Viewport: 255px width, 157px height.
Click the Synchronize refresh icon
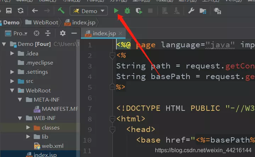tap(21, 11)
